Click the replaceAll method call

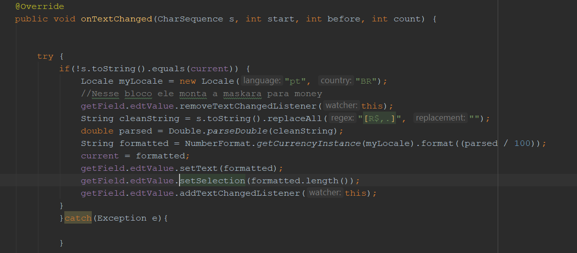coord(294,119)
